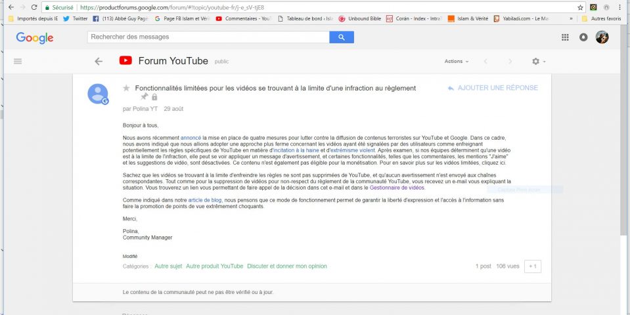The image size is (630, 315).
Task: Click the red YouTube logo
Action: (x=125, y=60)
